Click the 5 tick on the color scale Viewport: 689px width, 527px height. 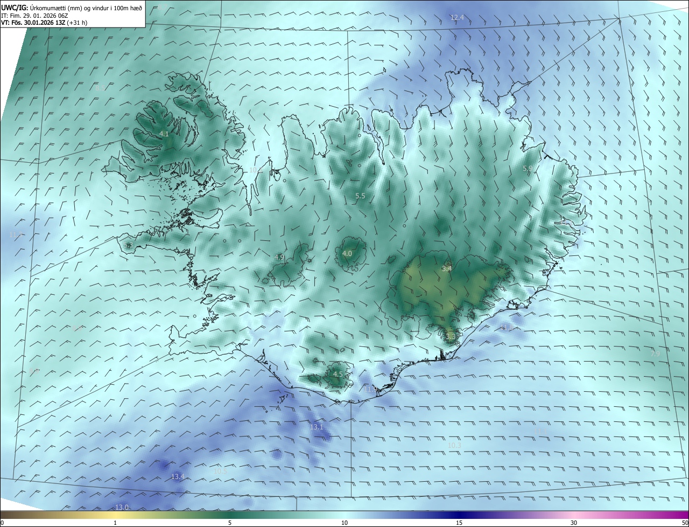click(230, 523)
